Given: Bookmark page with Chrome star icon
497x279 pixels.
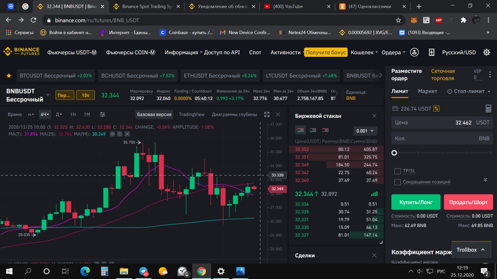Looking at the screenshot, I should [x=398, y=20].
